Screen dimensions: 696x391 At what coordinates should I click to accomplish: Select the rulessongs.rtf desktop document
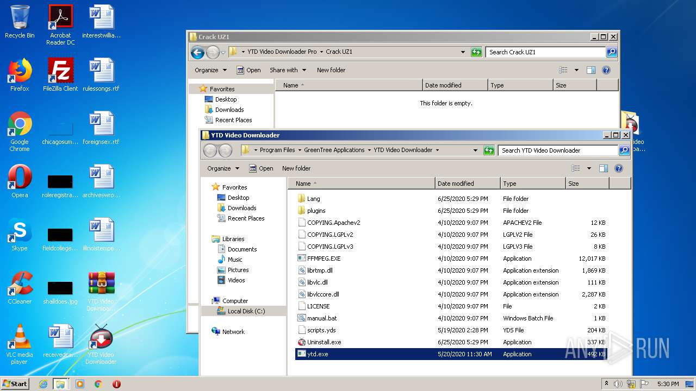point(101,75)
